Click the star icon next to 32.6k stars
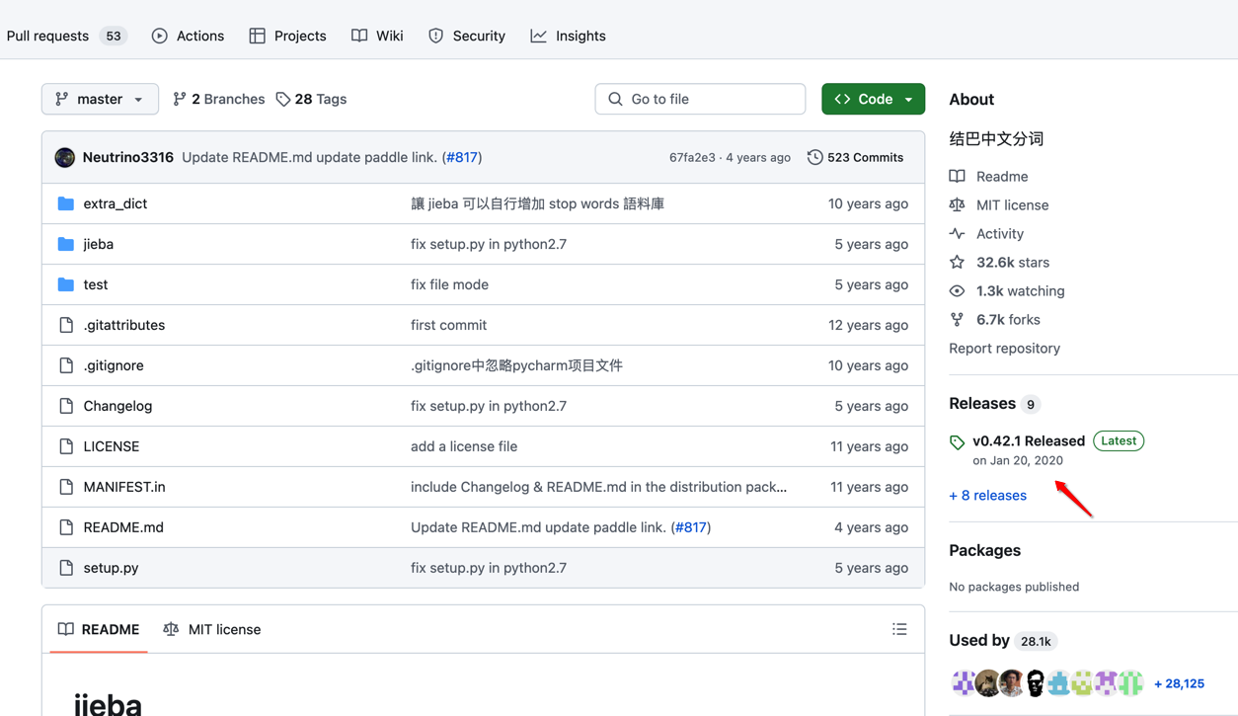Viewport: 1238px width, 716px height. (957, 263)
